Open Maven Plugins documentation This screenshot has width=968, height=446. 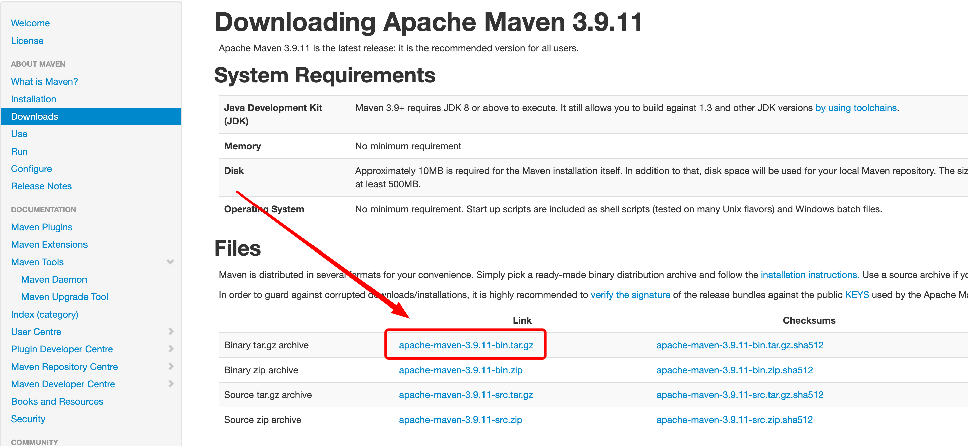[42, 227]
